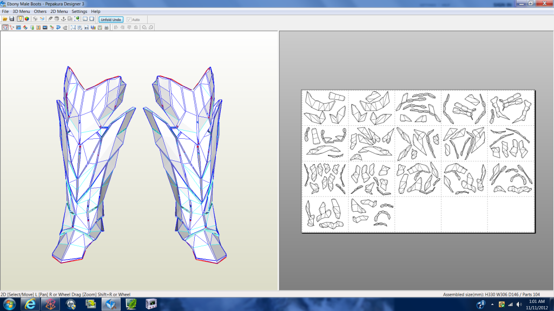Click the Unfold Undo button
The height and width of the screenshot is (311, 554).
[111, 20]
